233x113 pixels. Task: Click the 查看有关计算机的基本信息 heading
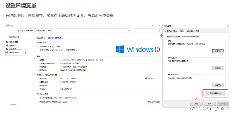pyautogui.click(x=50, y=38)
